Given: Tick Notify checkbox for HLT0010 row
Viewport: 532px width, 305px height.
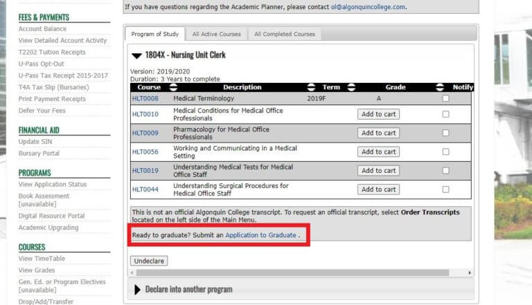Looking at the screenshot, I should (x=445, y=114).
